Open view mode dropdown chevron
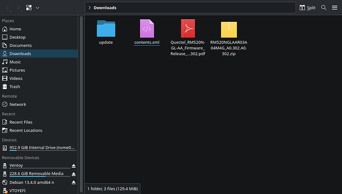 click(38, 8)
